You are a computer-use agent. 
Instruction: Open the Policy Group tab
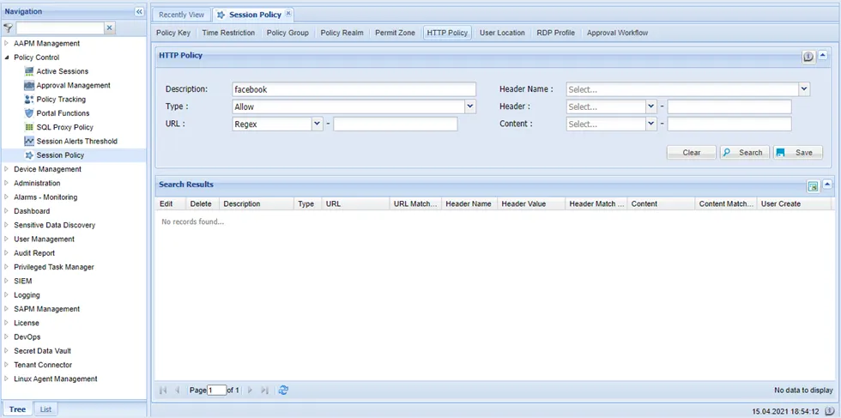point(287,33)
